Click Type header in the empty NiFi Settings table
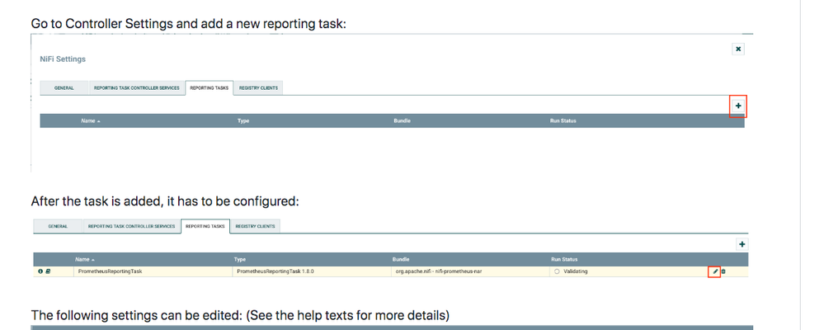 point(242,120)
